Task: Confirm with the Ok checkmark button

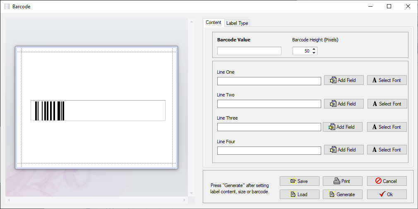Action: click(x=387, y=194)
